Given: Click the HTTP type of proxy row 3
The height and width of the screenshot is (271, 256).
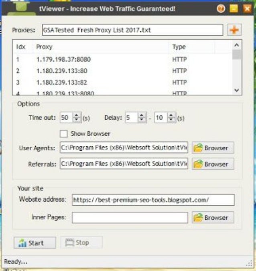Looking at the screenshot, I should click(x=179, y=82).
